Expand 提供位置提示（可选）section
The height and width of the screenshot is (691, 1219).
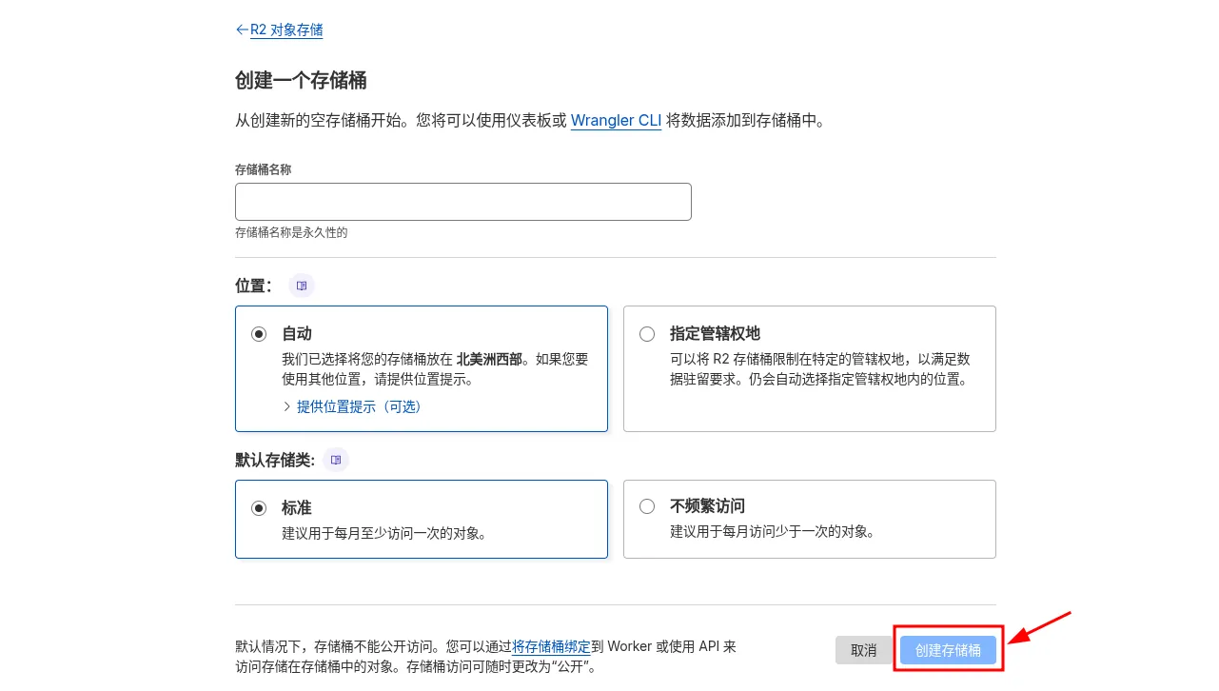[x=359, y=406]
